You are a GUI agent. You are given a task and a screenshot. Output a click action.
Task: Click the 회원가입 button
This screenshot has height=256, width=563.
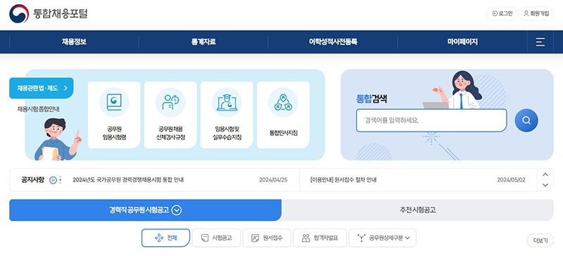pos(536,13)
